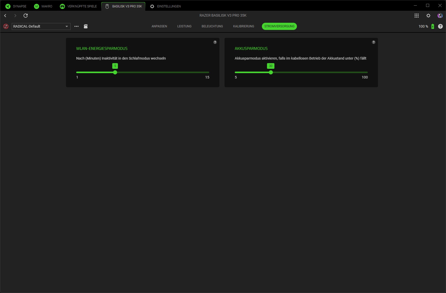Viewport: 446px width, 293px height.
Task: Open the Makro tab
Action: (43, 6)
